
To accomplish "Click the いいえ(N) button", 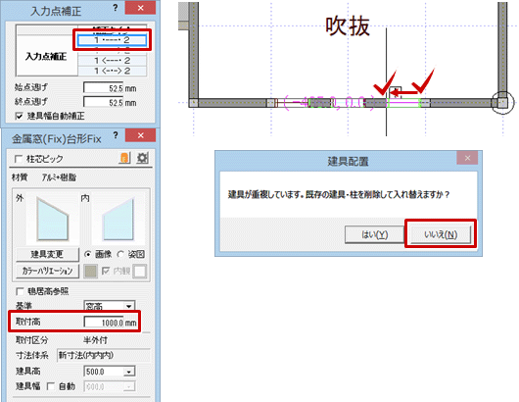I will point(441,234).
